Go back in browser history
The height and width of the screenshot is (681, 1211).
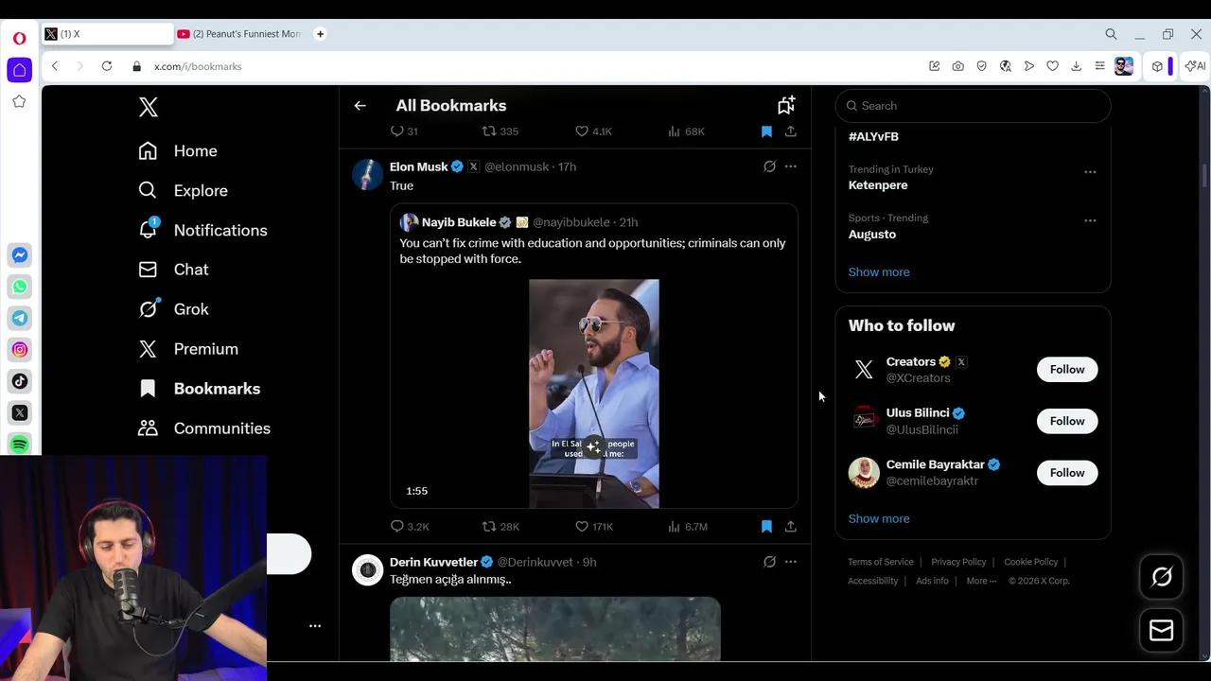tap(55, 66)
